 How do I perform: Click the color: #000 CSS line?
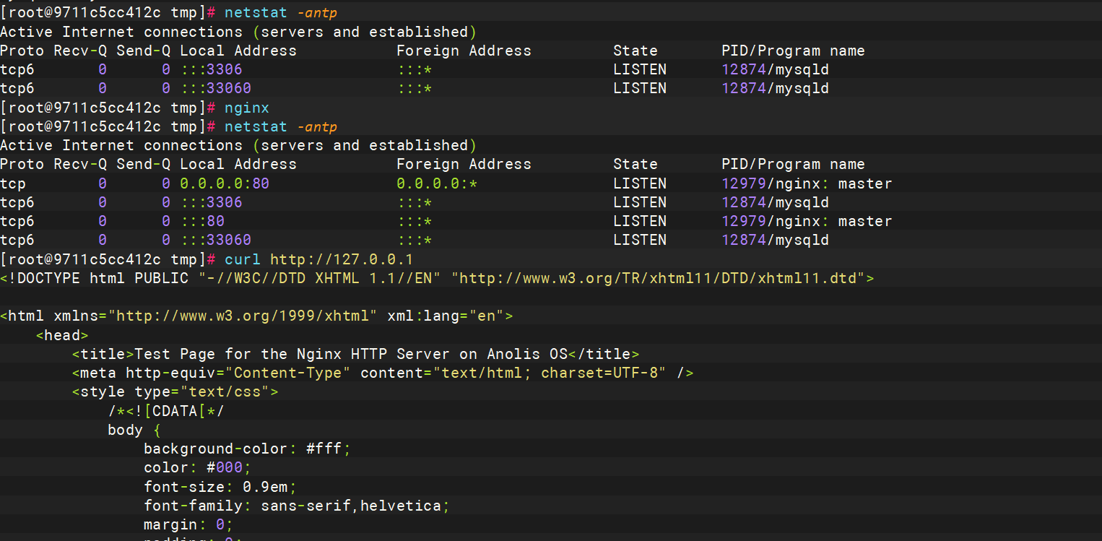point(198,467)
